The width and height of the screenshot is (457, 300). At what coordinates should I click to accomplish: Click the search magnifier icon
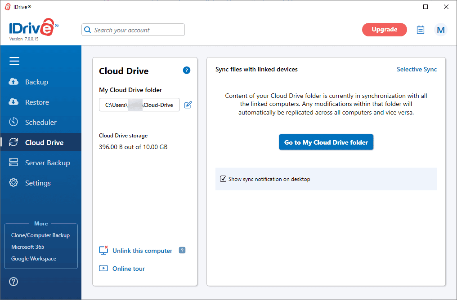pyautogui.click(x=87, y=30)
